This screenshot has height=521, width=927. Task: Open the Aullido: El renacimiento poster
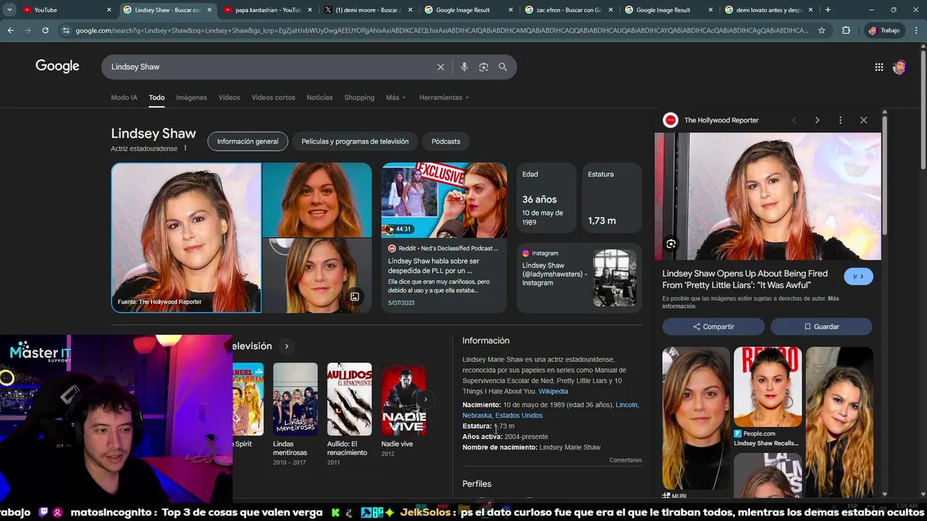[349, 399]
